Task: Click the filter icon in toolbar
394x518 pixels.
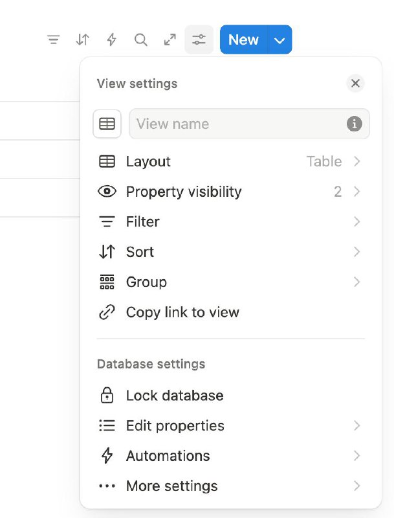Action: pyautogui.click(x=54, y=39)
